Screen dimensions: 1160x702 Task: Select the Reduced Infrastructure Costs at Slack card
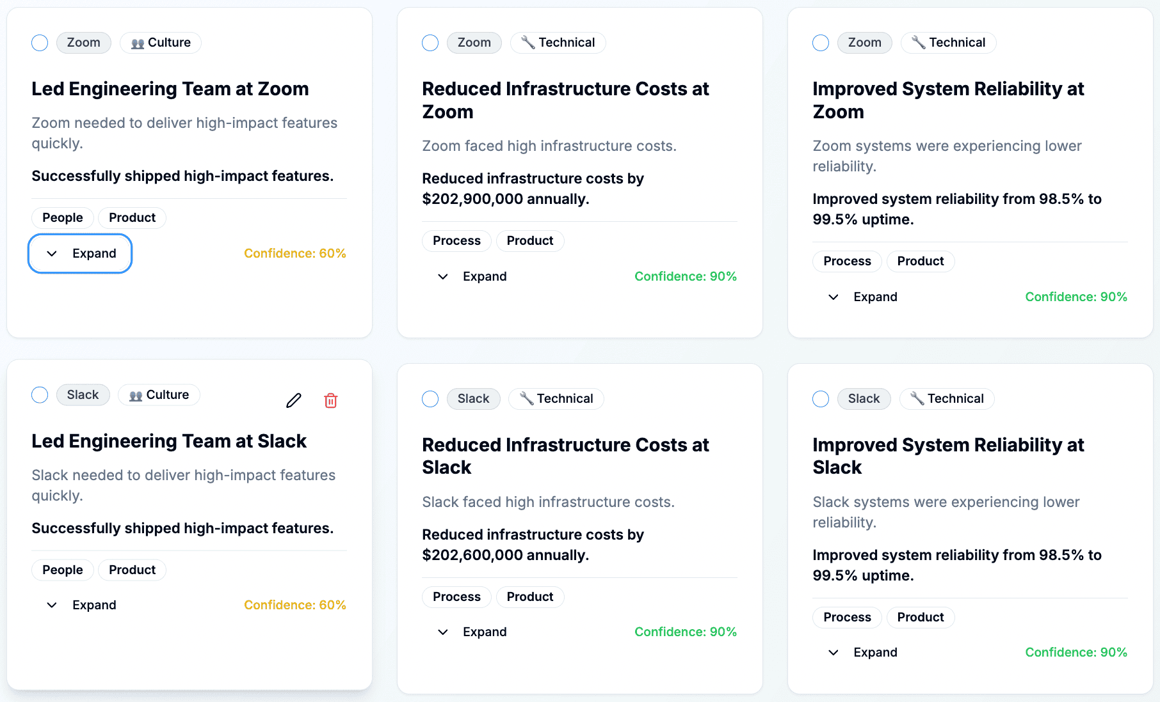(x=430, y=399)
